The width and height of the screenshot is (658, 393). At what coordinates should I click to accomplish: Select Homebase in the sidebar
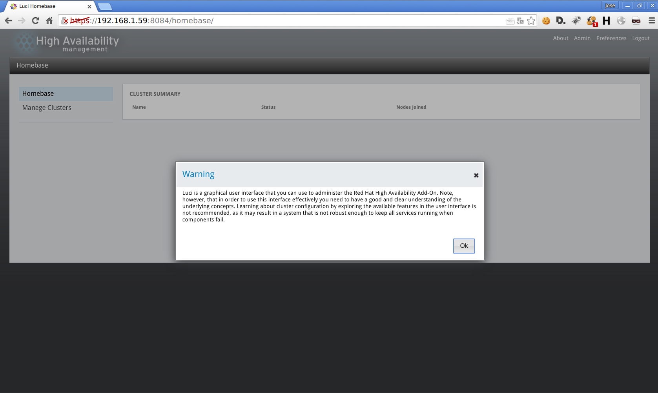[38, 93]
